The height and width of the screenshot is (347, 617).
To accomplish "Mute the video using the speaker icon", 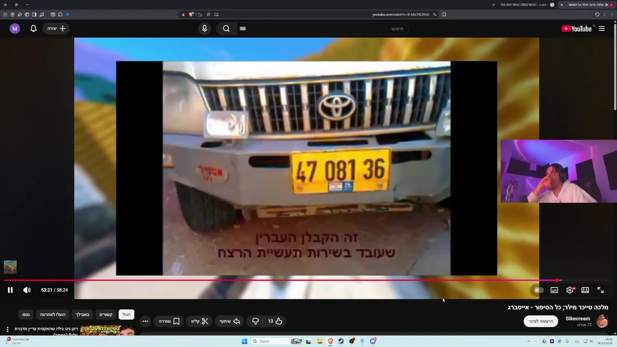I will (27, 290).
